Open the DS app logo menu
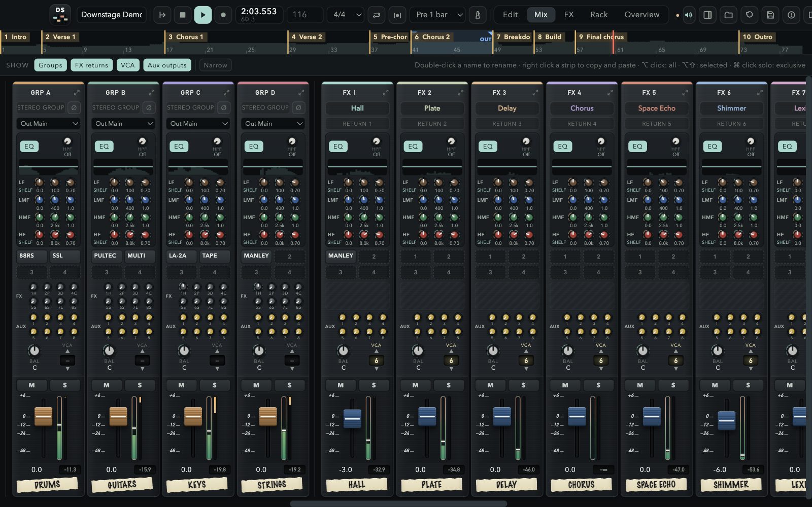The image size is (812, 507). point(60,15)
